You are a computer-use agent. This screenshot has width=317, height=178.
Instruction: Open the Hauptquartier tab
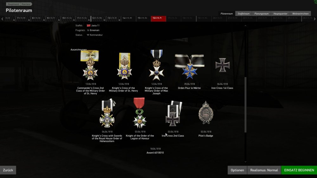tap(280, 14)
